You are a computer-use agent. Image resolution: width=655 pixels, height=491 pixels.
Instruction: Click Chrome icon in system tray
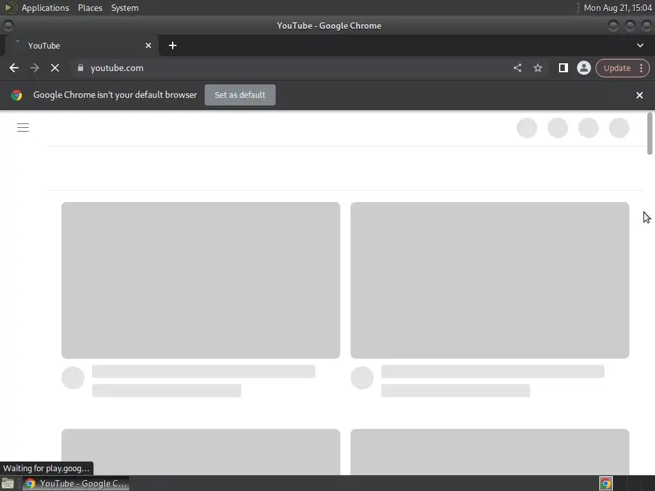606,483
